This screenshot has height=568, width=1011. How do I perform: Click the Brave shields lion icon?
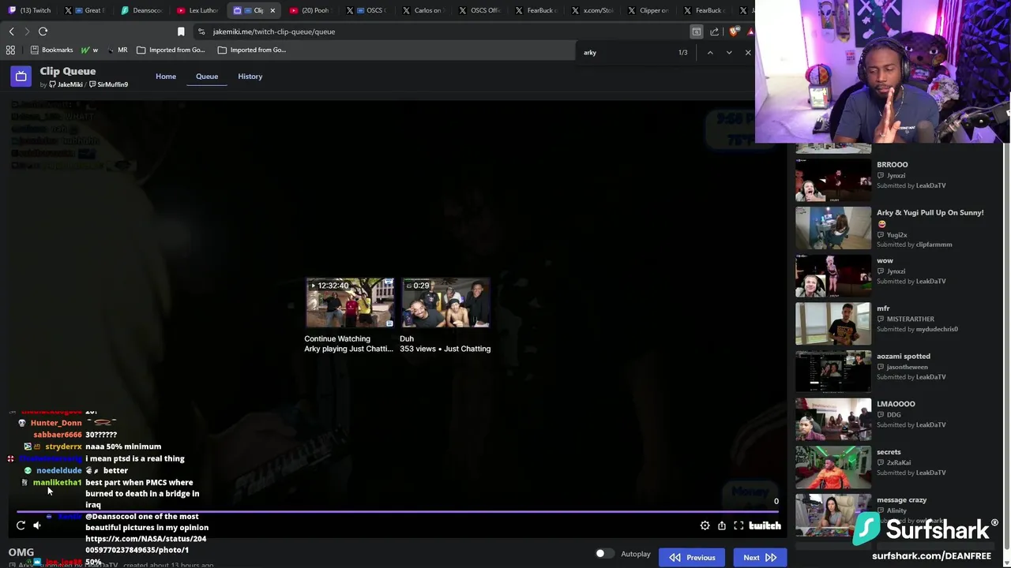coord(734,32)
